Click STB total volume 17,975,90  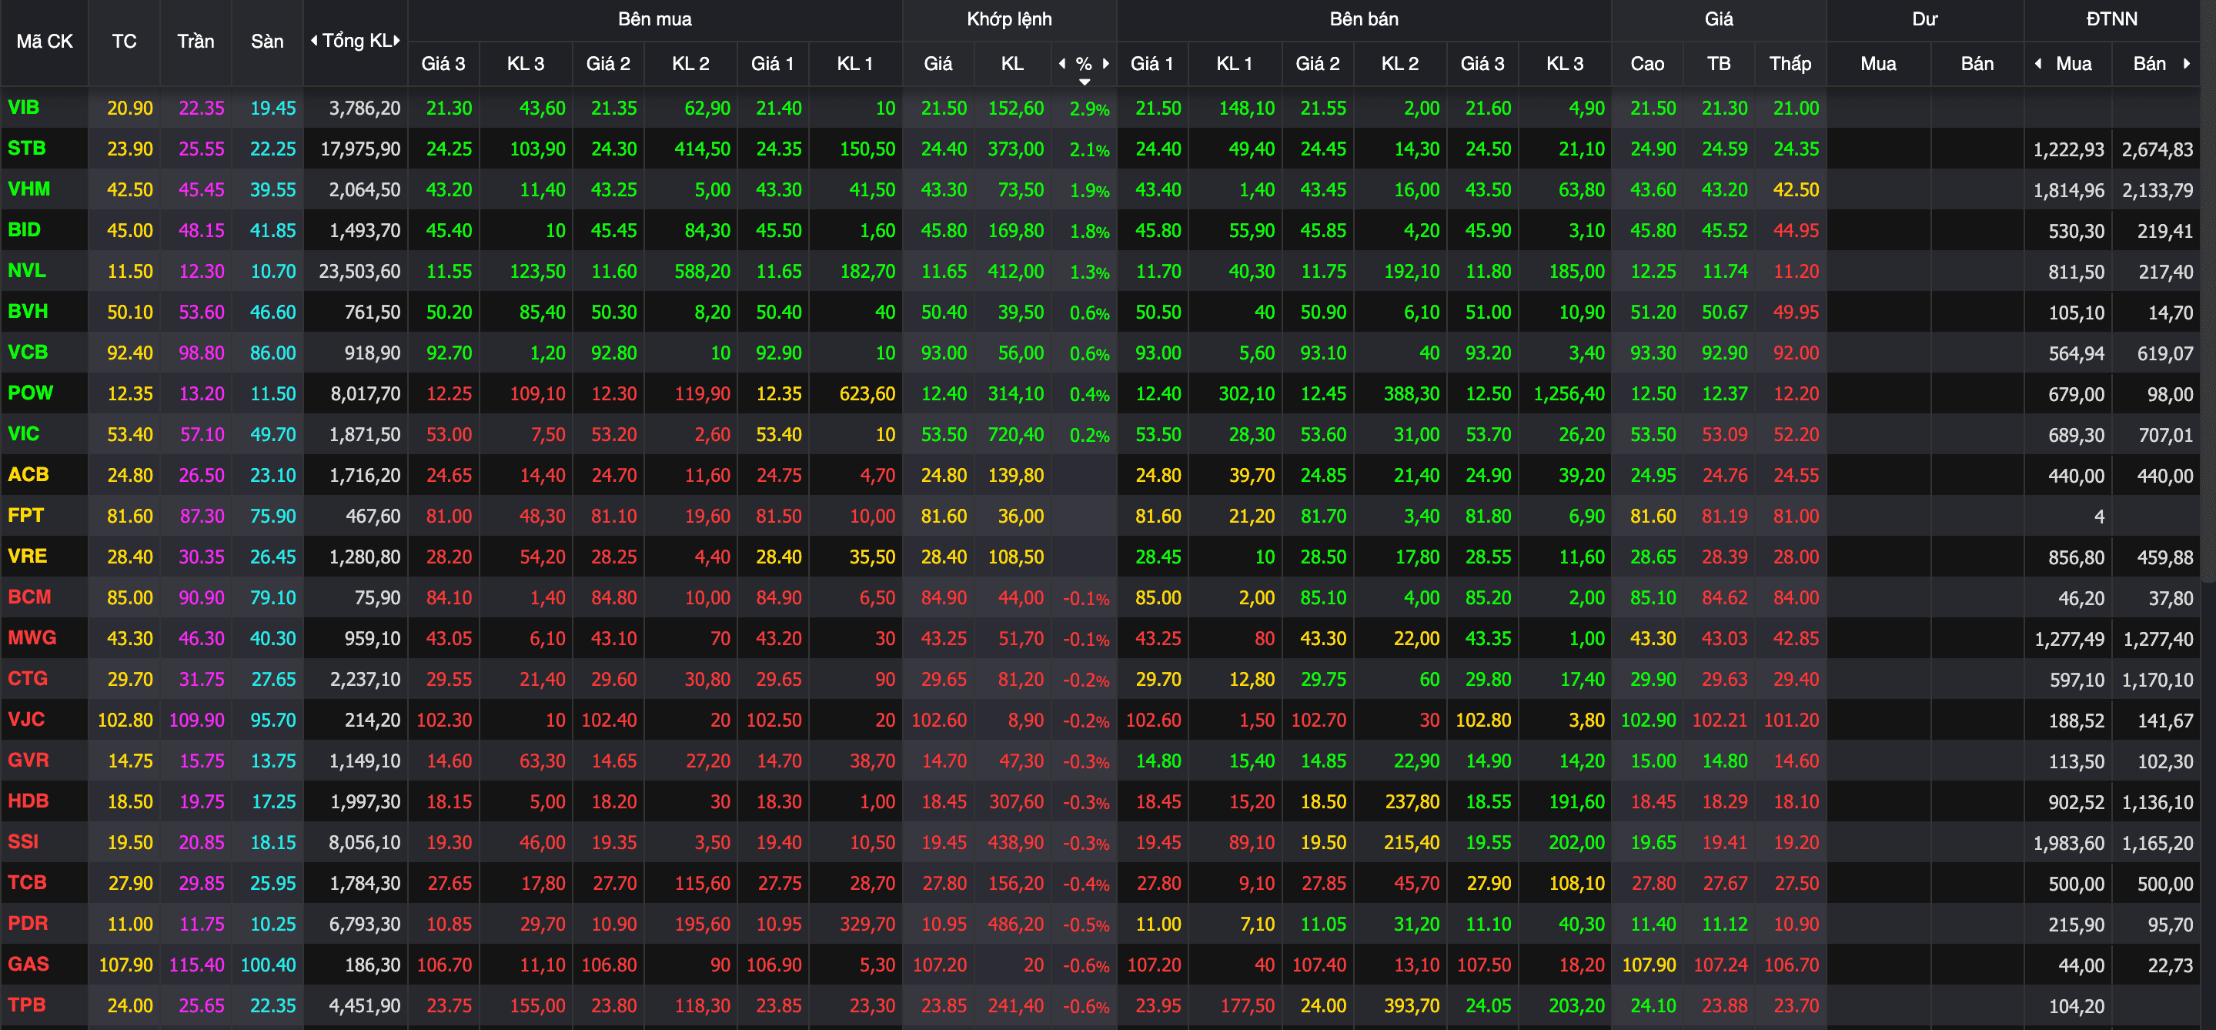tap(359, 149)
